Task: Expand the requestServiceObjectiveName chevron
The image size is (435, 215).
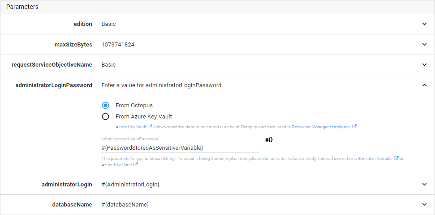Action: coord(424,65)
